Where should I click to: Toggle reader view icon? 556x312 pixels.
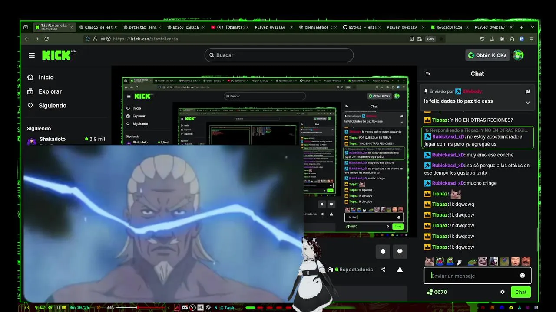pyautogui.click(x=412, y=39)
